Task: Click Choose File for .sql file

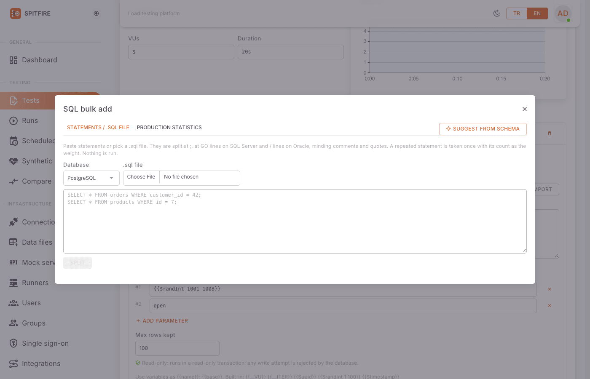Action: tap(141, 177)
